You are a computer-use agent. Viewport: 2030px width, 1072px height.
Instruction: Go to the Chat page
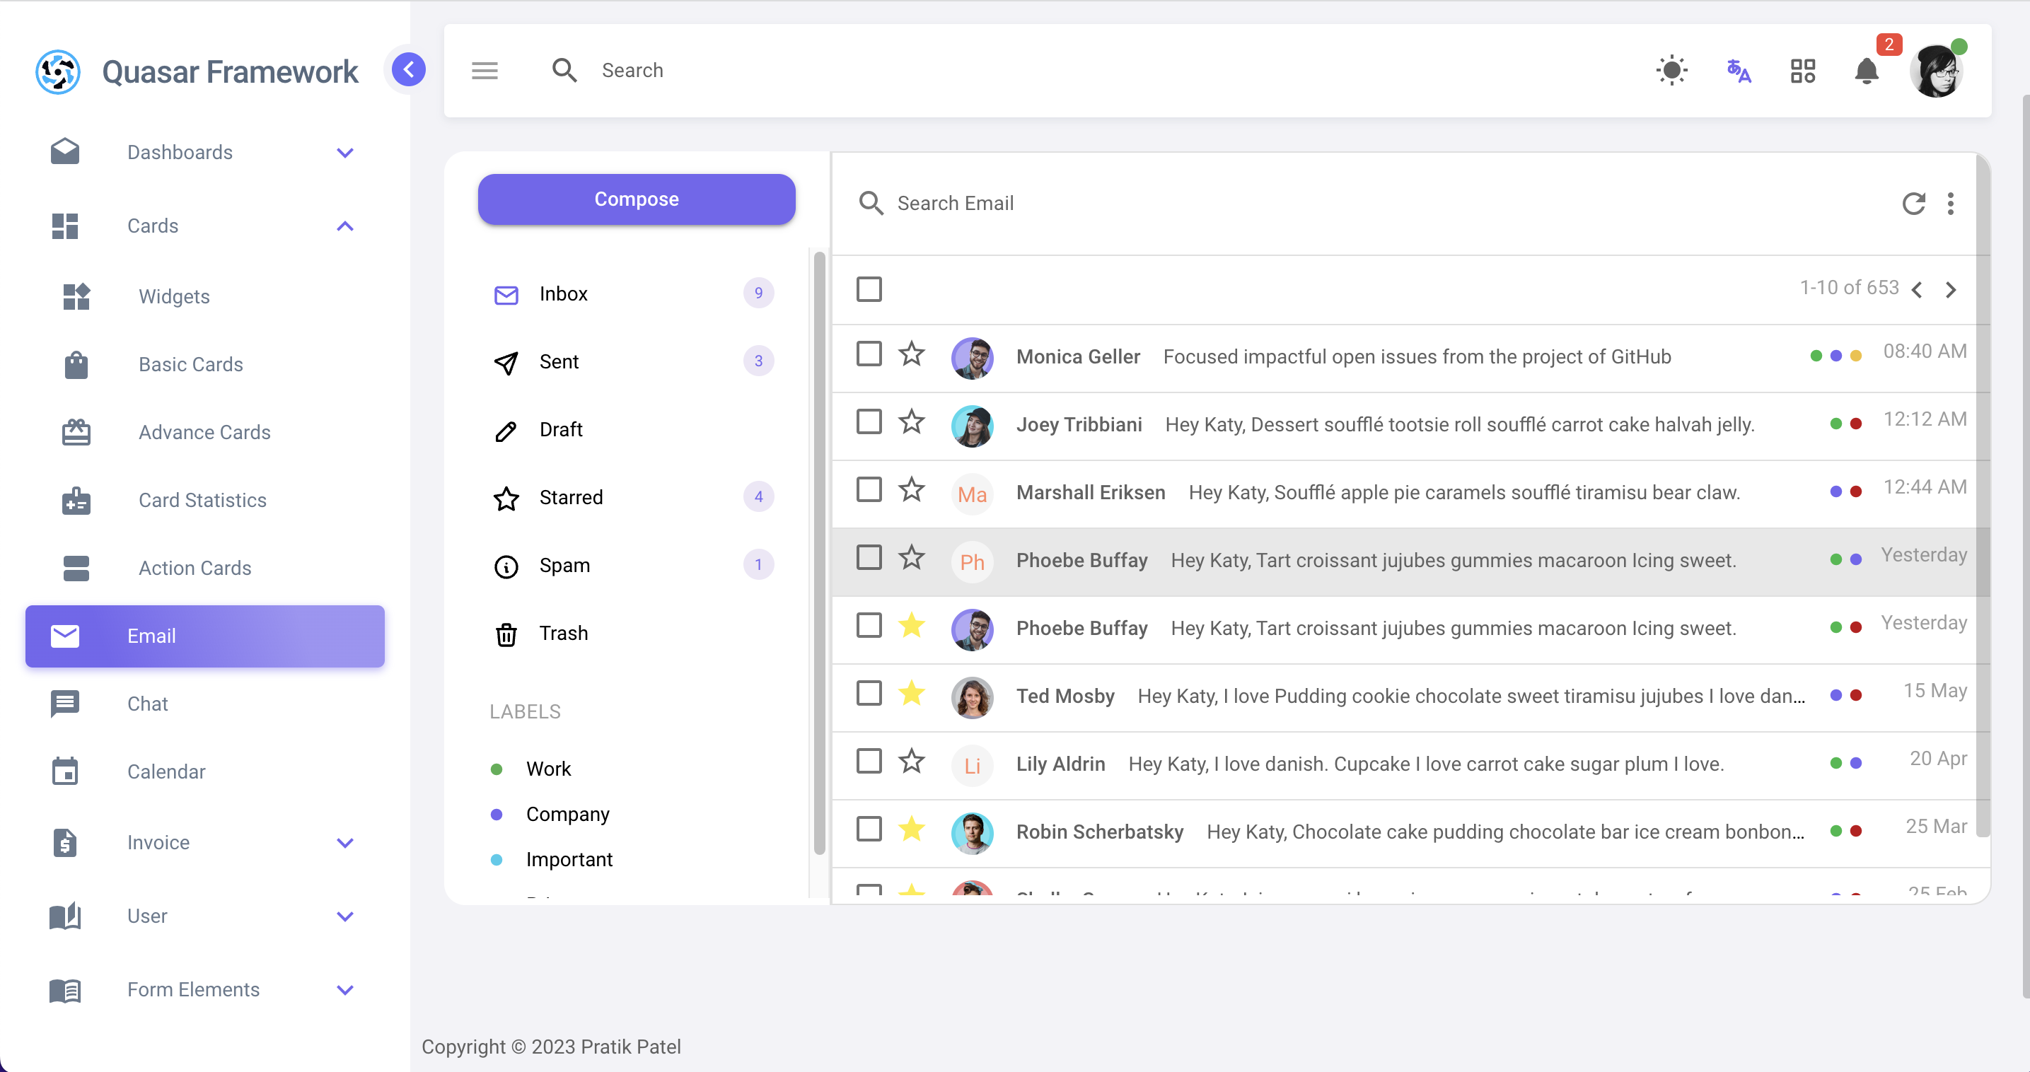[147, 704]
